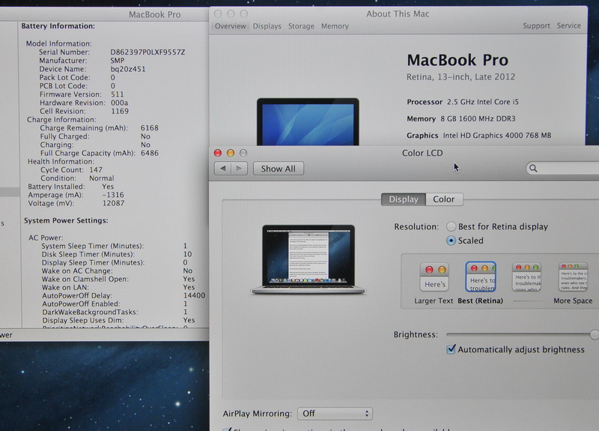Select the Larger Text scaling thumbnail
The height and width of the screenshot is (431, 599).
pos(435,277)
